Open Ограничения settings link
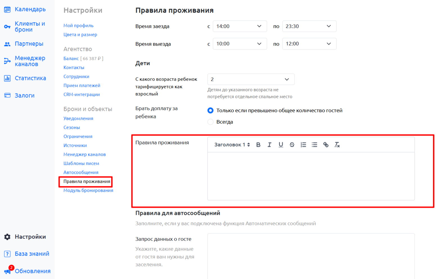This screenshot has width=441, height=279. tap(78, 137)
